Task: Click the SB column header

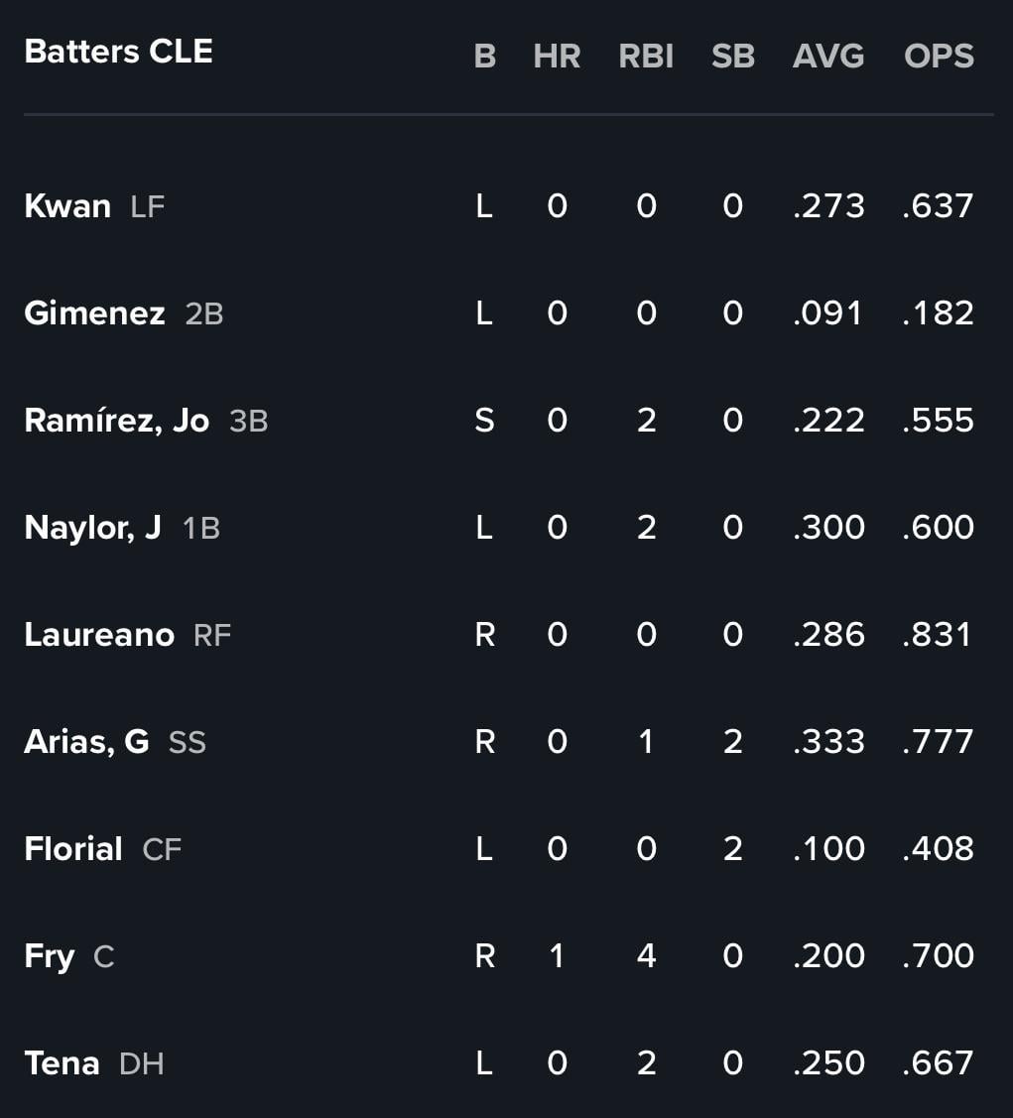Action: pyautogui.click(x=733, y=56)
